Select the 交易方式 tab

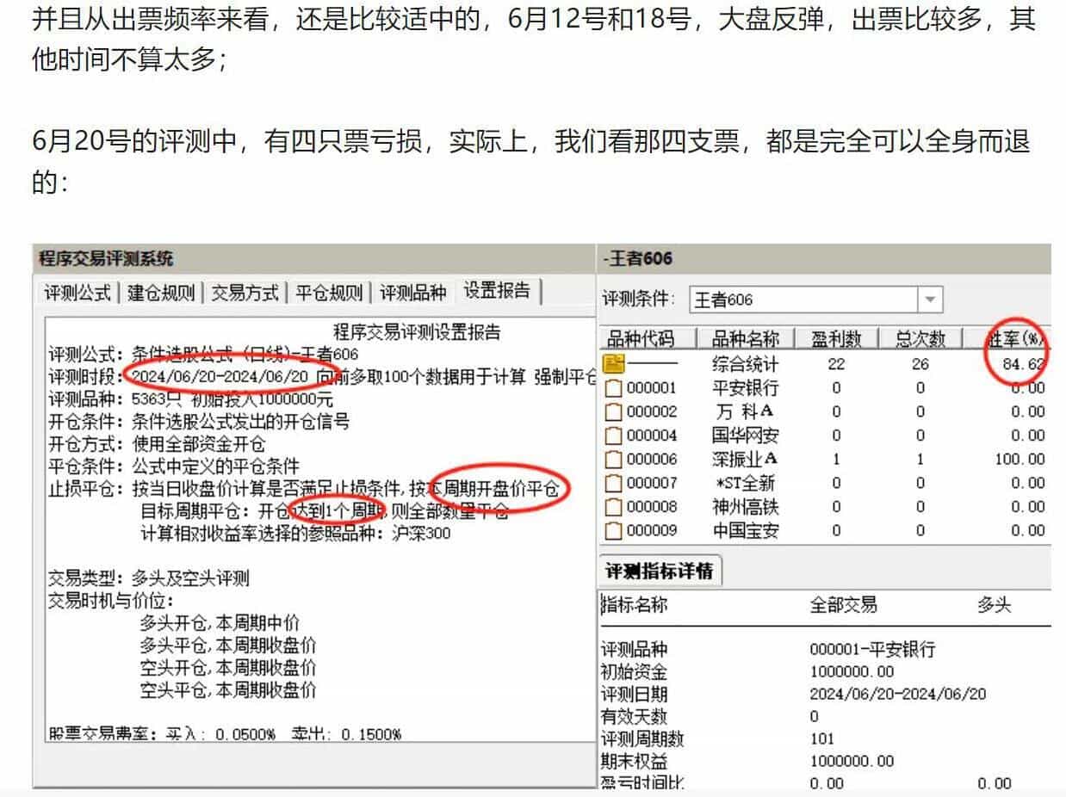[245, 293]
